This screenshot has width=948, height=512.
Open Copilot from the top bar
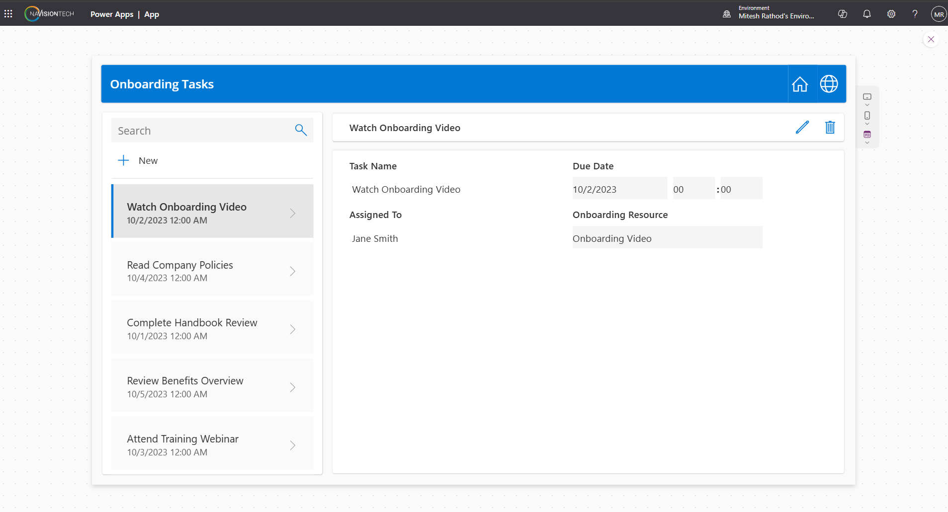pos(842,14)
